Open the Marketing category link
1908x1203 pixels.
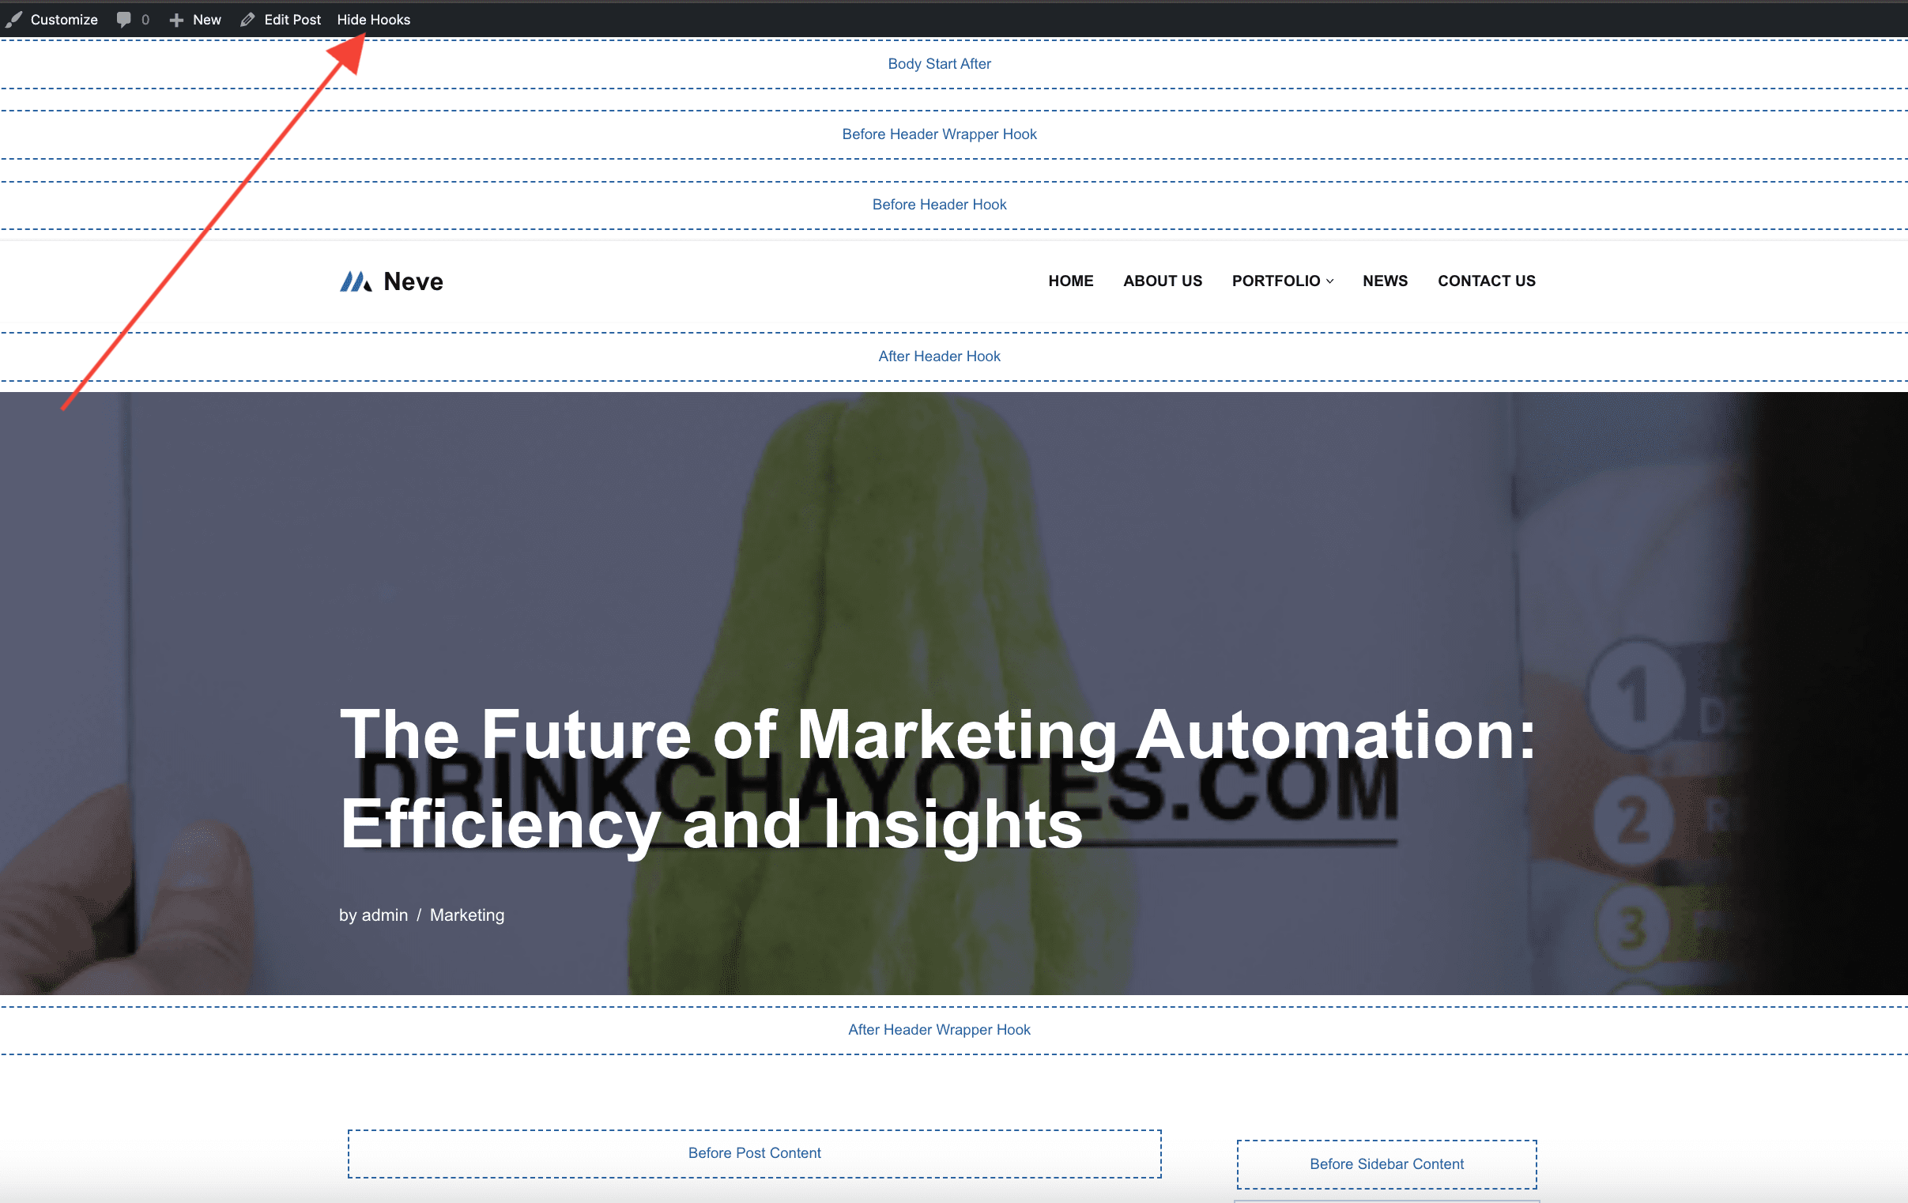click(x=466, y=915)
